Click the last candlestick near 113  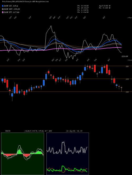[121, 89]
